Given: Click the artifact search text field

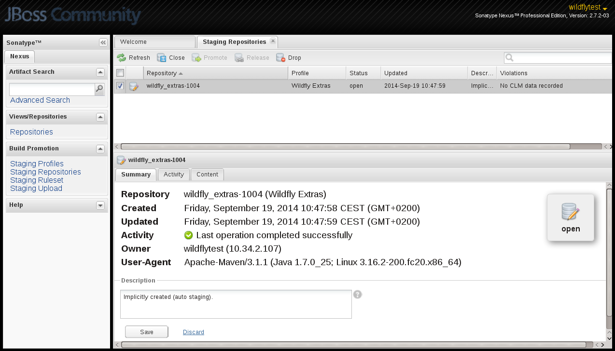Looking at the screenshot, I should (52, 89).
